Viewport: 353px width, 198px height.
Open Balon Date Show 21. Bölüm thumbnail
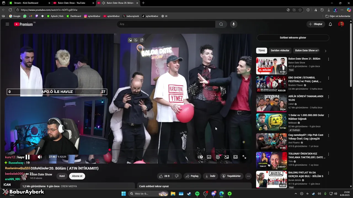coord(271,66)
